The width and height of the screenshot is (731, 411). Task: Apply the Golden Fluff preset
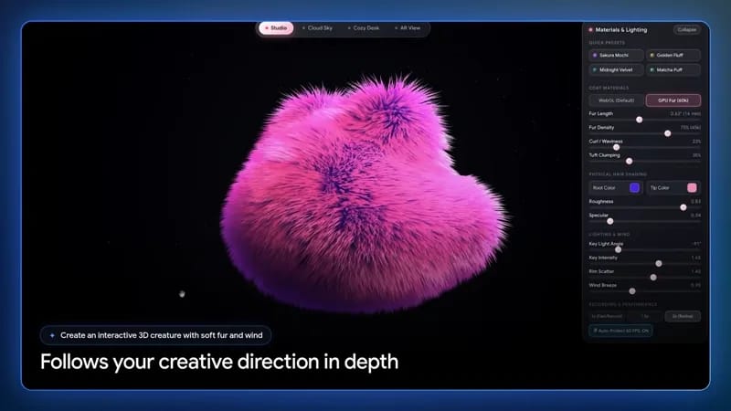coord(673,55)
